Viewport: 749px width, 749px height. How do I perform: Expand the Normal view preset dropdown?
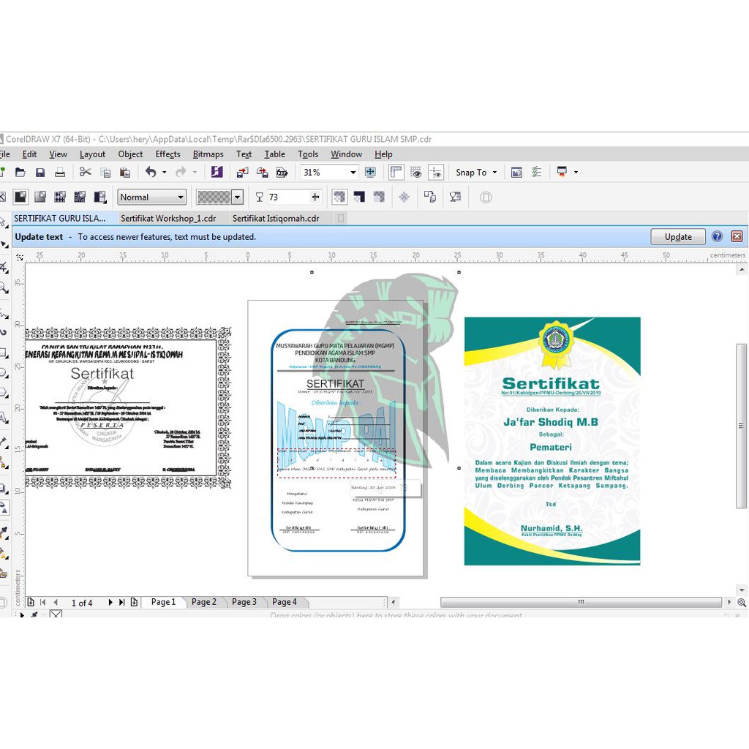coord(183,197)
